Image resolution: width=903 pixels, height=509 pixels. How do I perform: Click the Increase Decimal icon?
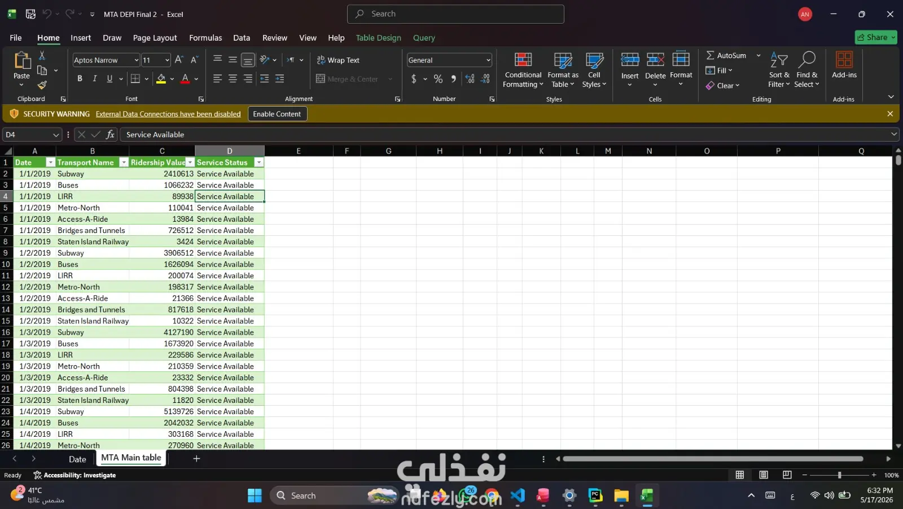[470, 79]
